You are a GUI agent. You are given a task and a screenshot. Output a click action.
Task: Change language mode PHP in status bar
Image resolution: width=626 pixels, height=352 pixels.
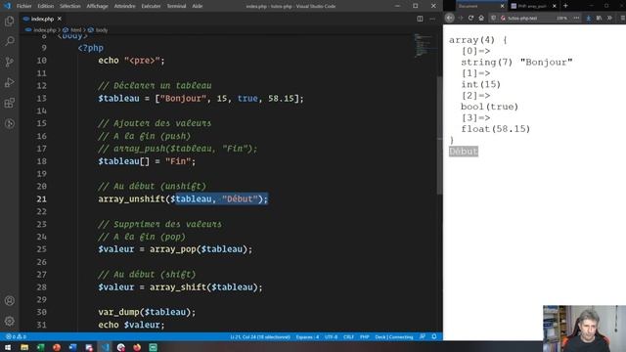pos(365,336)
